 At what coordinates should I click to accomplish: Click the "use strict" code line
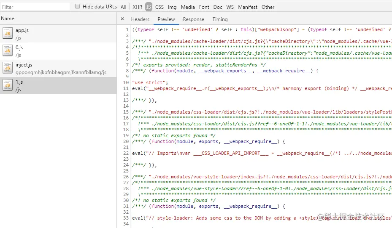[x=150, y=82]
